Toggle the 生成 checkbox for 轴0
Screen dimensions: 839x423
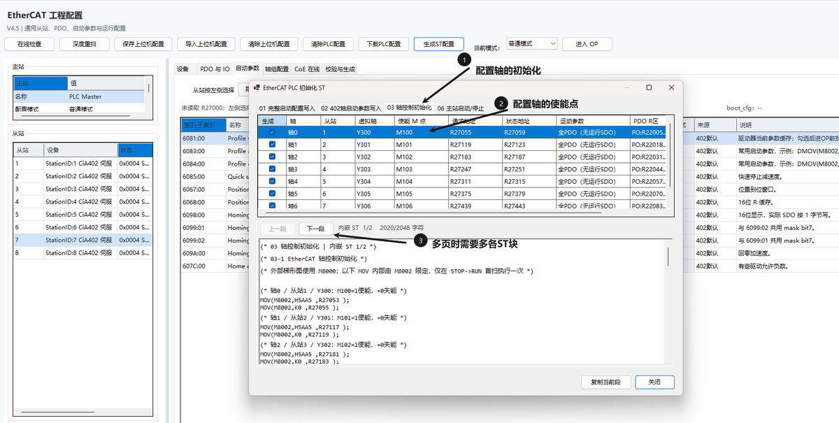click(272, 132)
